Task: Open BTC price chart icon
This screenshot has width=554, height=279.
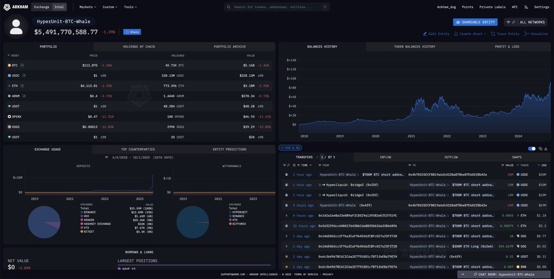Action: 22,65
